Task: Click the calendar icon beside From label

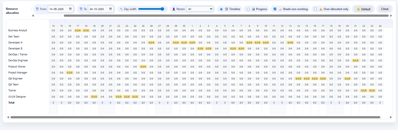Action: coord(37,9)
